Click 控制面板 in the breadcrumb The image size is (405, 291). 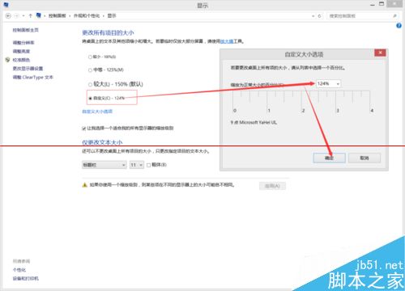58,16
